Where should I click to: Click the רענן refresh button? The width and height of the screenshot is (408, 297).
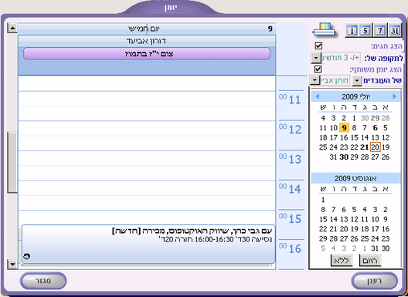click(x=374, y=281)
